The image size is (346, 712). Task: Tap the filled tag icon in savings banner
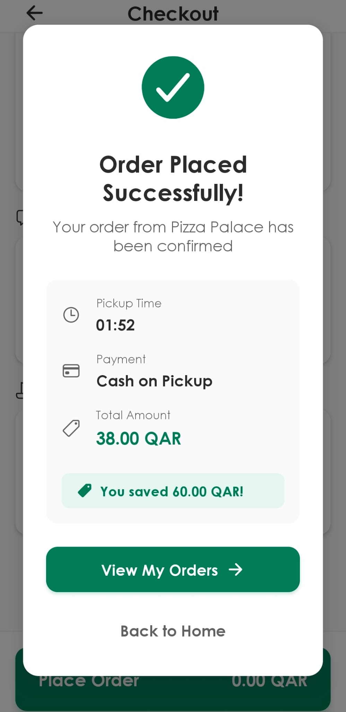coord(85,491)
